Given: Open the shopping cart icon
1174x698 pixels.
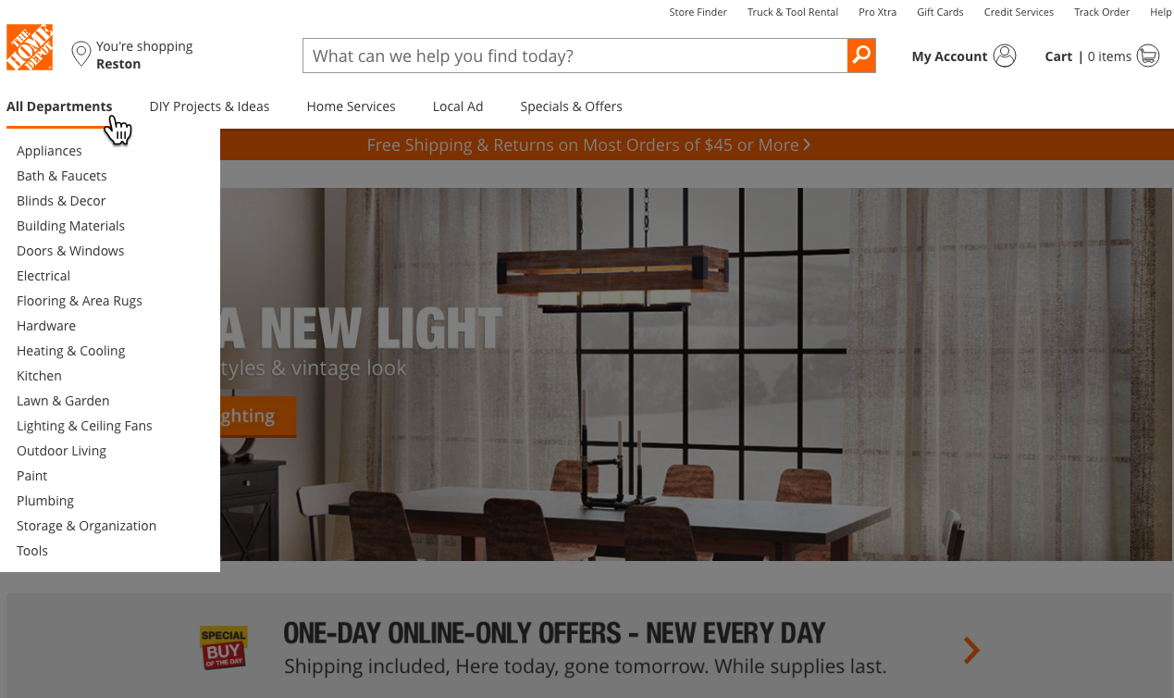Looking at the screenshot, I should tap(1148, 56).
